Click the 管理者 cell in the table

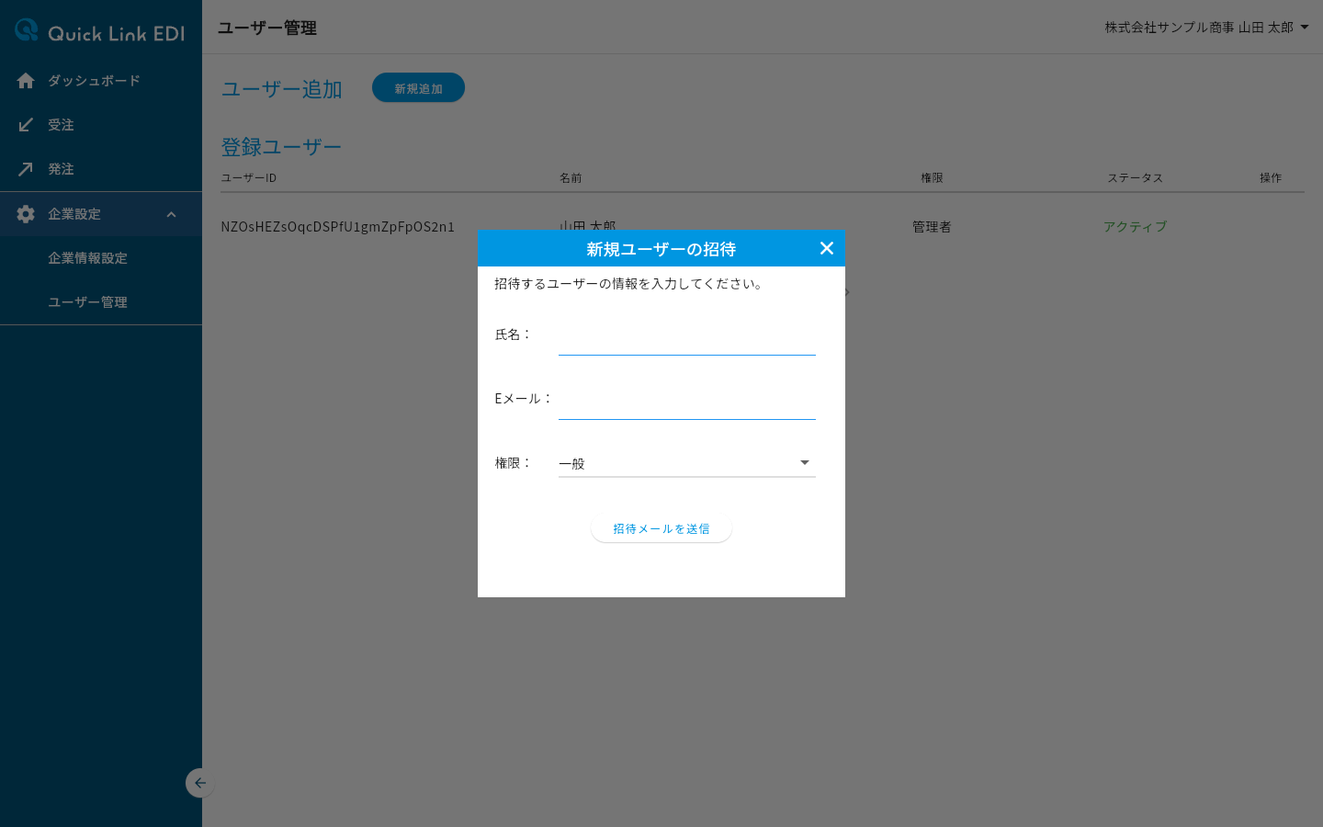point(932,227)
